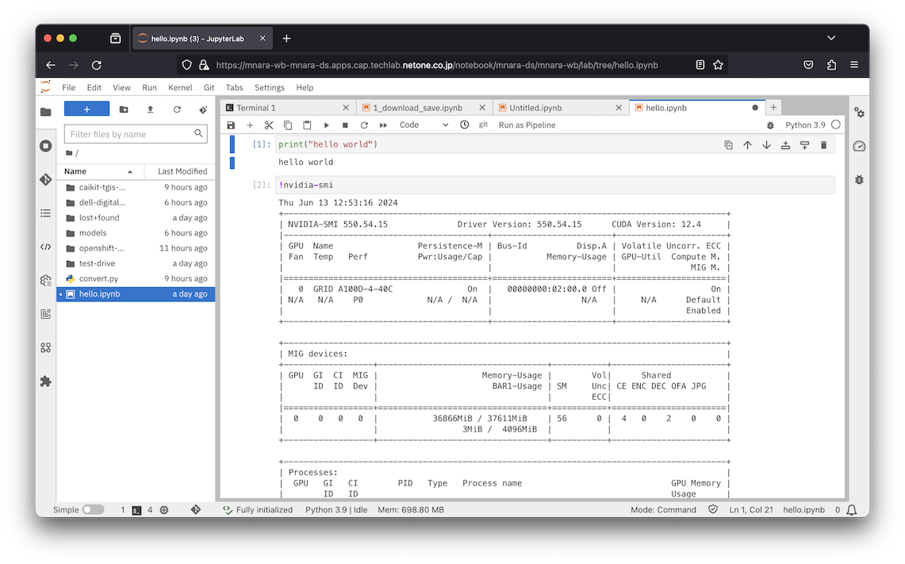
Task: Bookmark this page with the star icon
Action: tap(718, 65)
